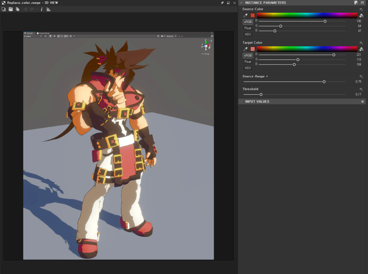This screenshot has height=274, width=368.
Task: Add an input value with the plus icon
Action: [363, 102]
